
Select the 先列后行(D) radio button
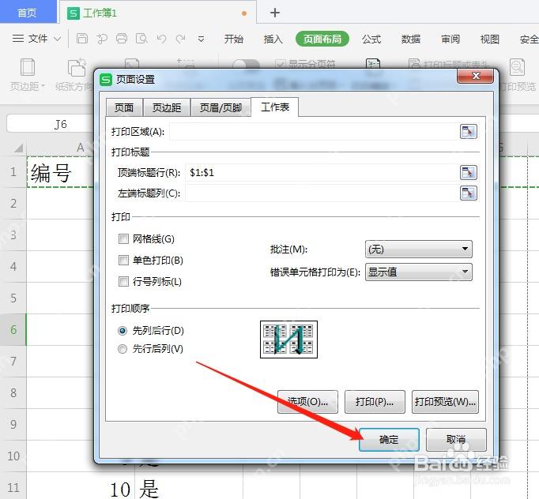[x=122, y=331]
